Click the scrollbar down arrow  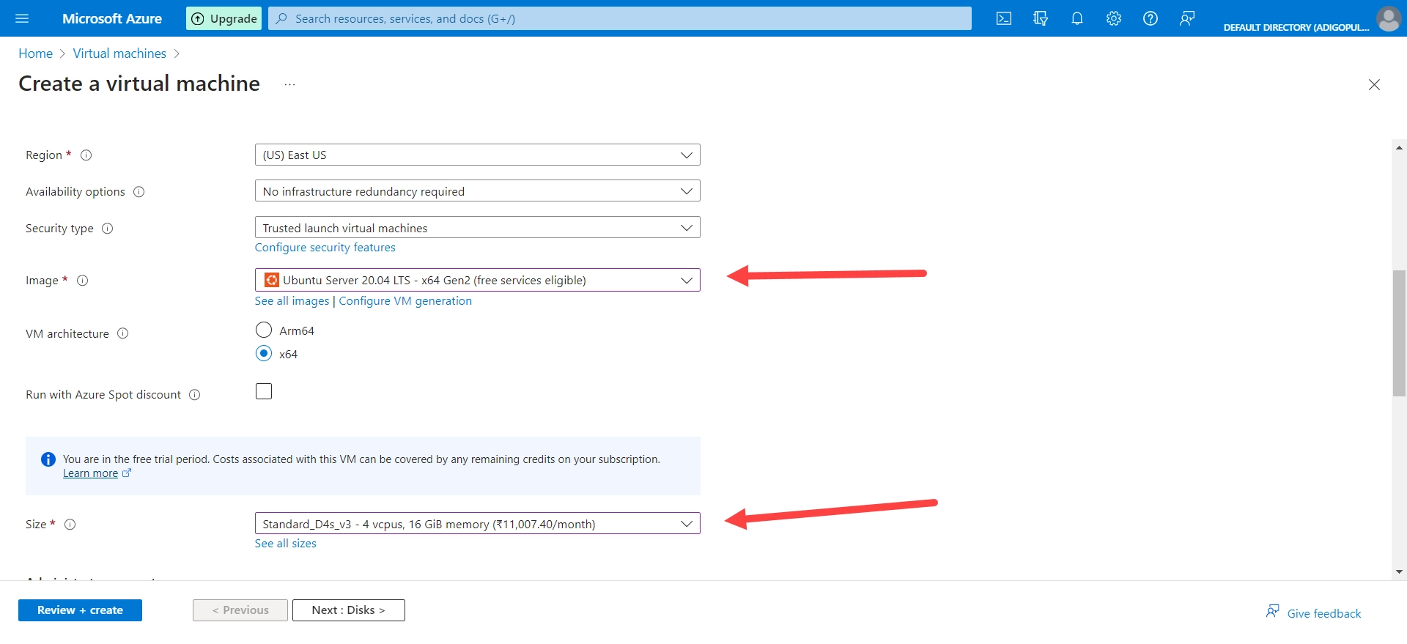click(1399, 571)
